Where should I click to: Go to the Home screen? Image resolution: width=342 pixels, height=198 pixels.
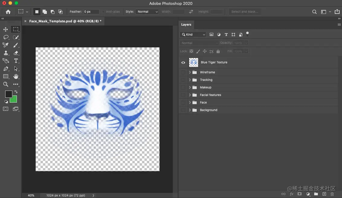pyautogui.click(x=8, y=12)
